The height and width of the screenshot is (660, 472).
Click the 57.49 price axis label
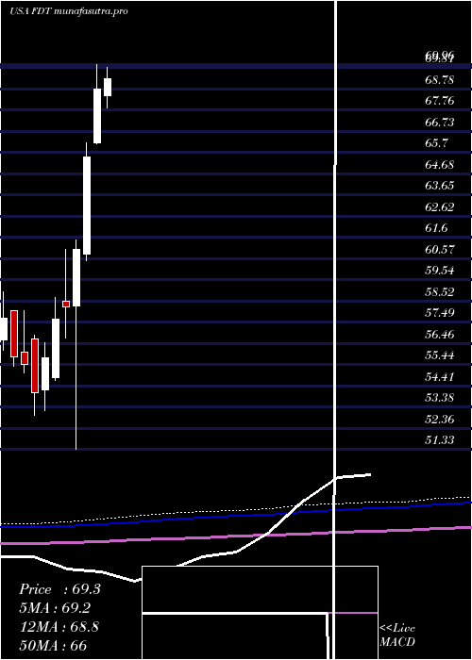(440, 313)
